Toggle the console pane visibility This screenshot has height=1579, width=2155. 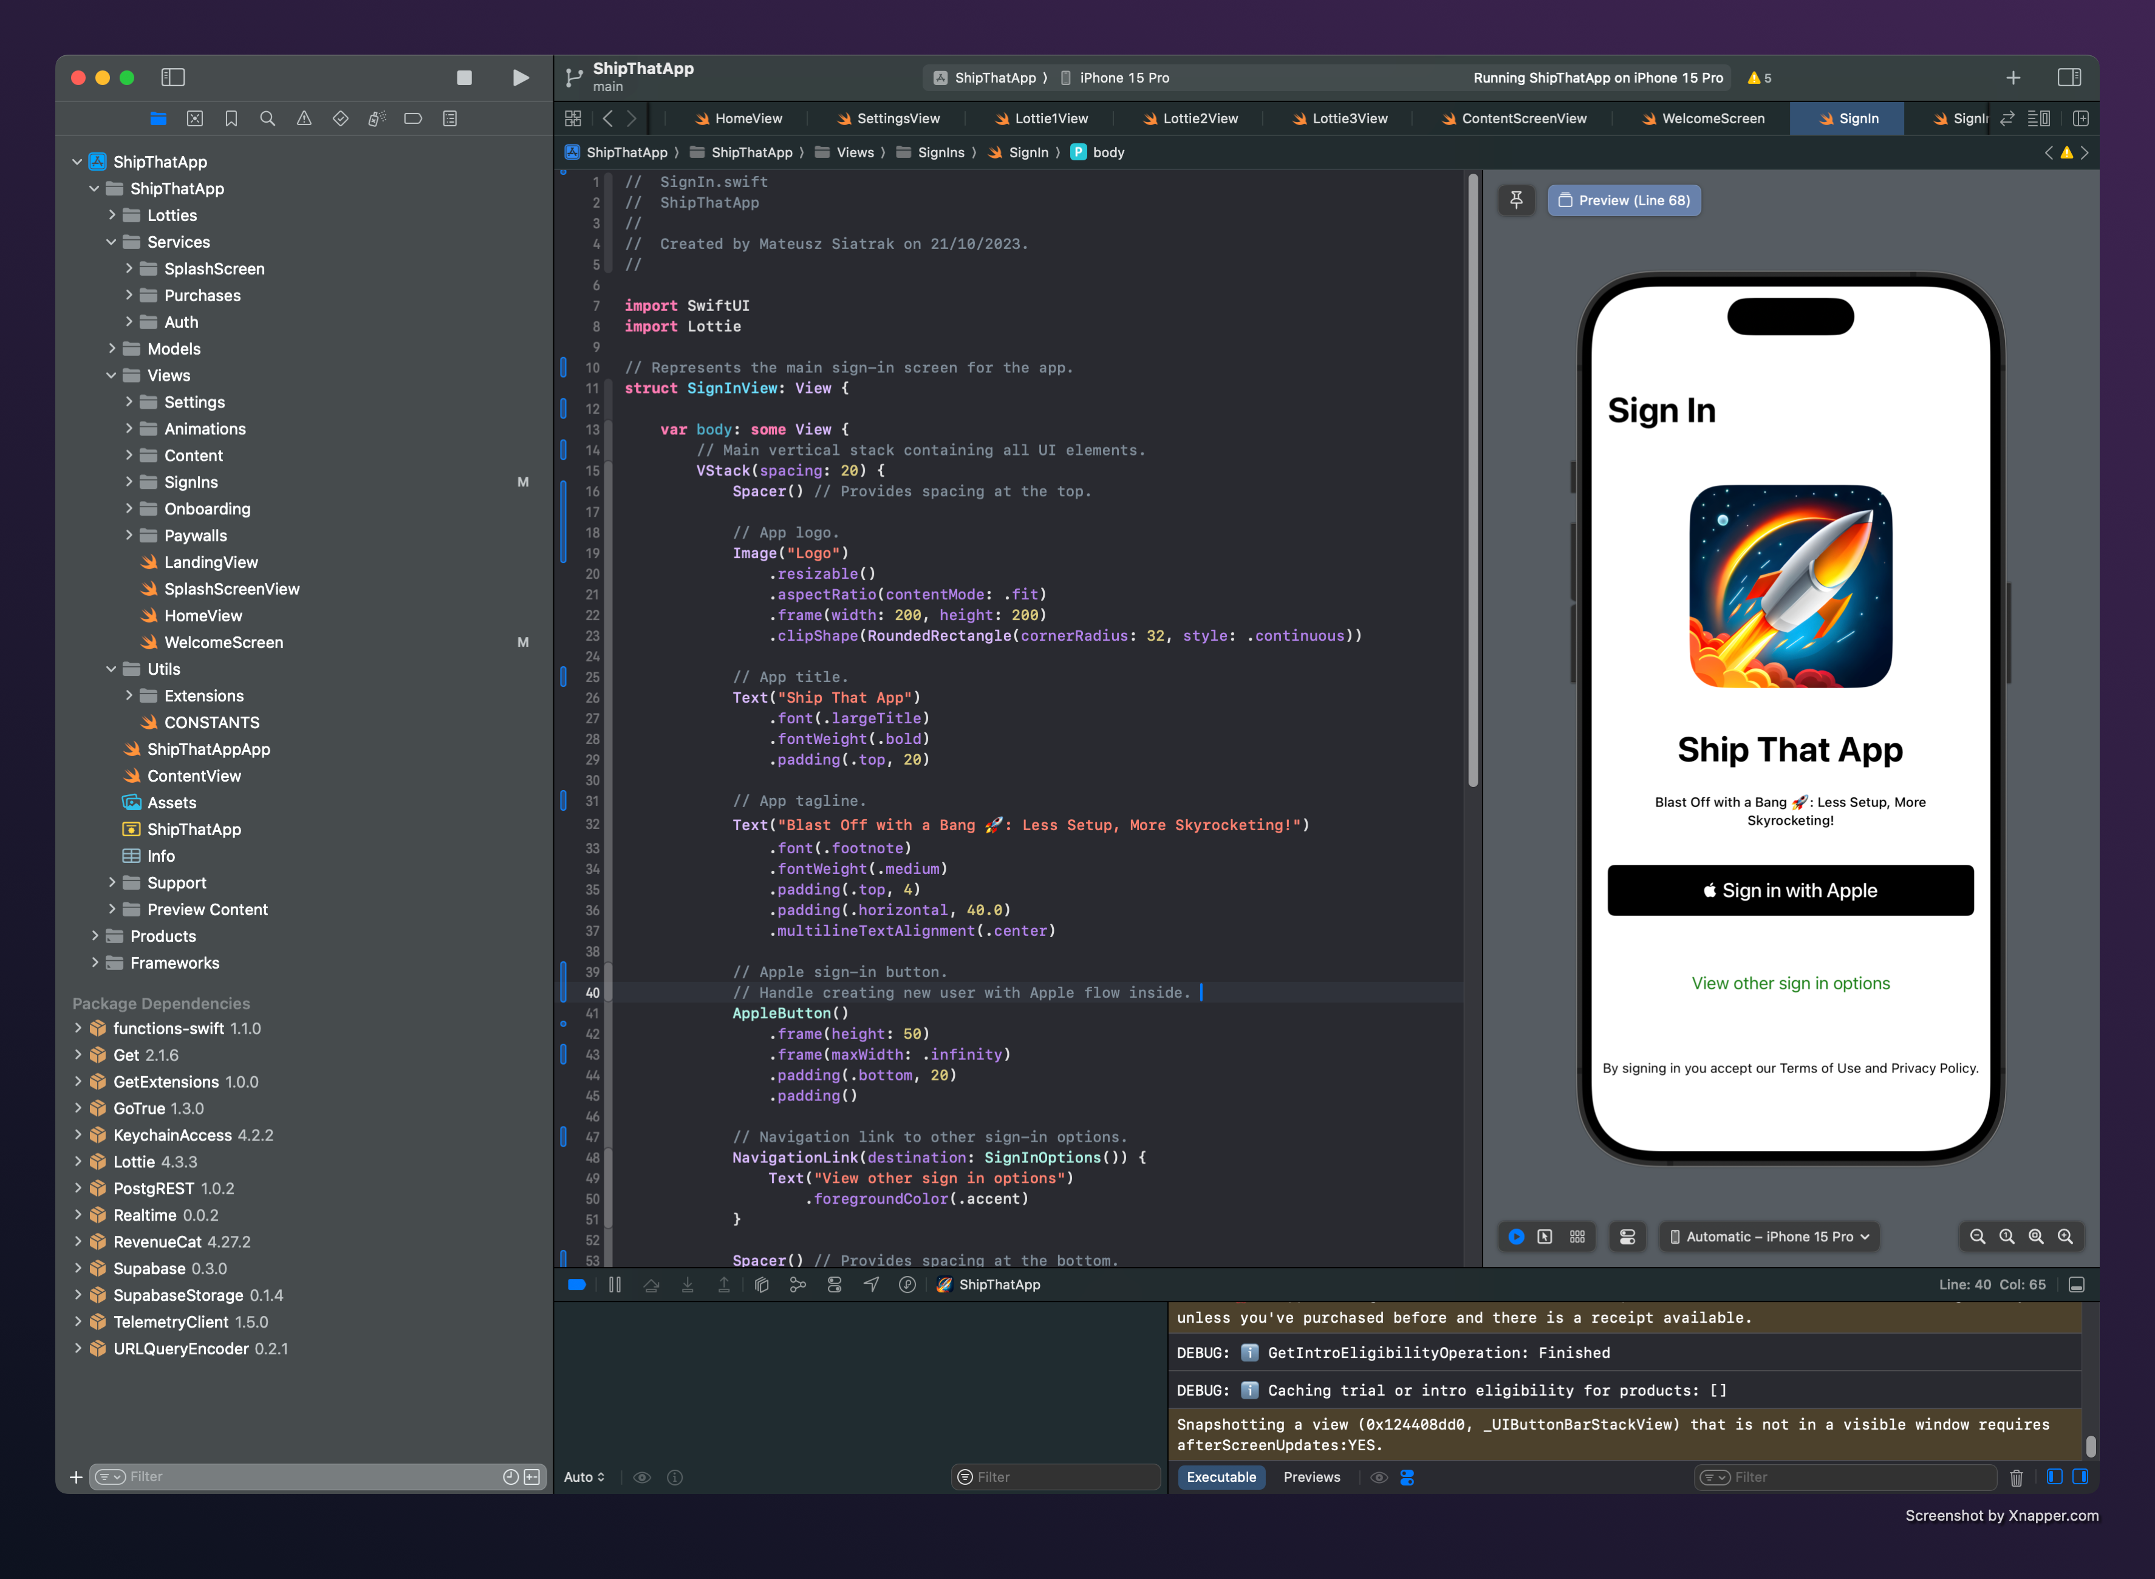2080,1477
